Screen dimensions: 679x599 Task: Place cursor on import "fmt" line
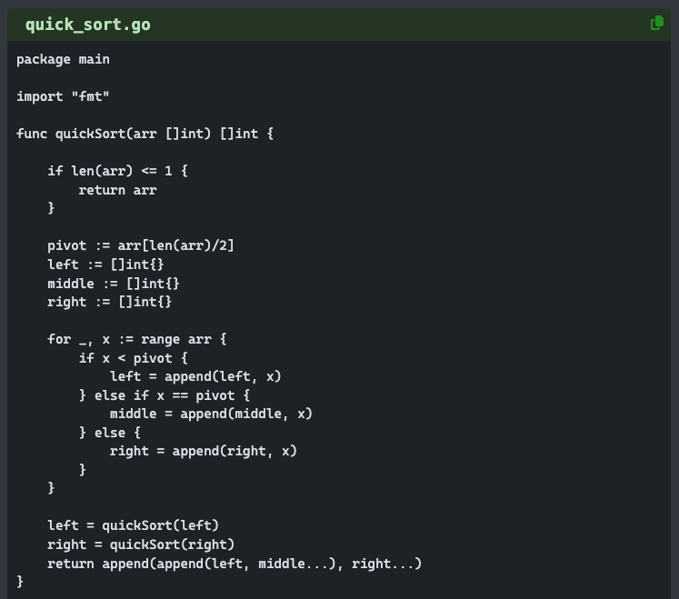tap(64, 96)
